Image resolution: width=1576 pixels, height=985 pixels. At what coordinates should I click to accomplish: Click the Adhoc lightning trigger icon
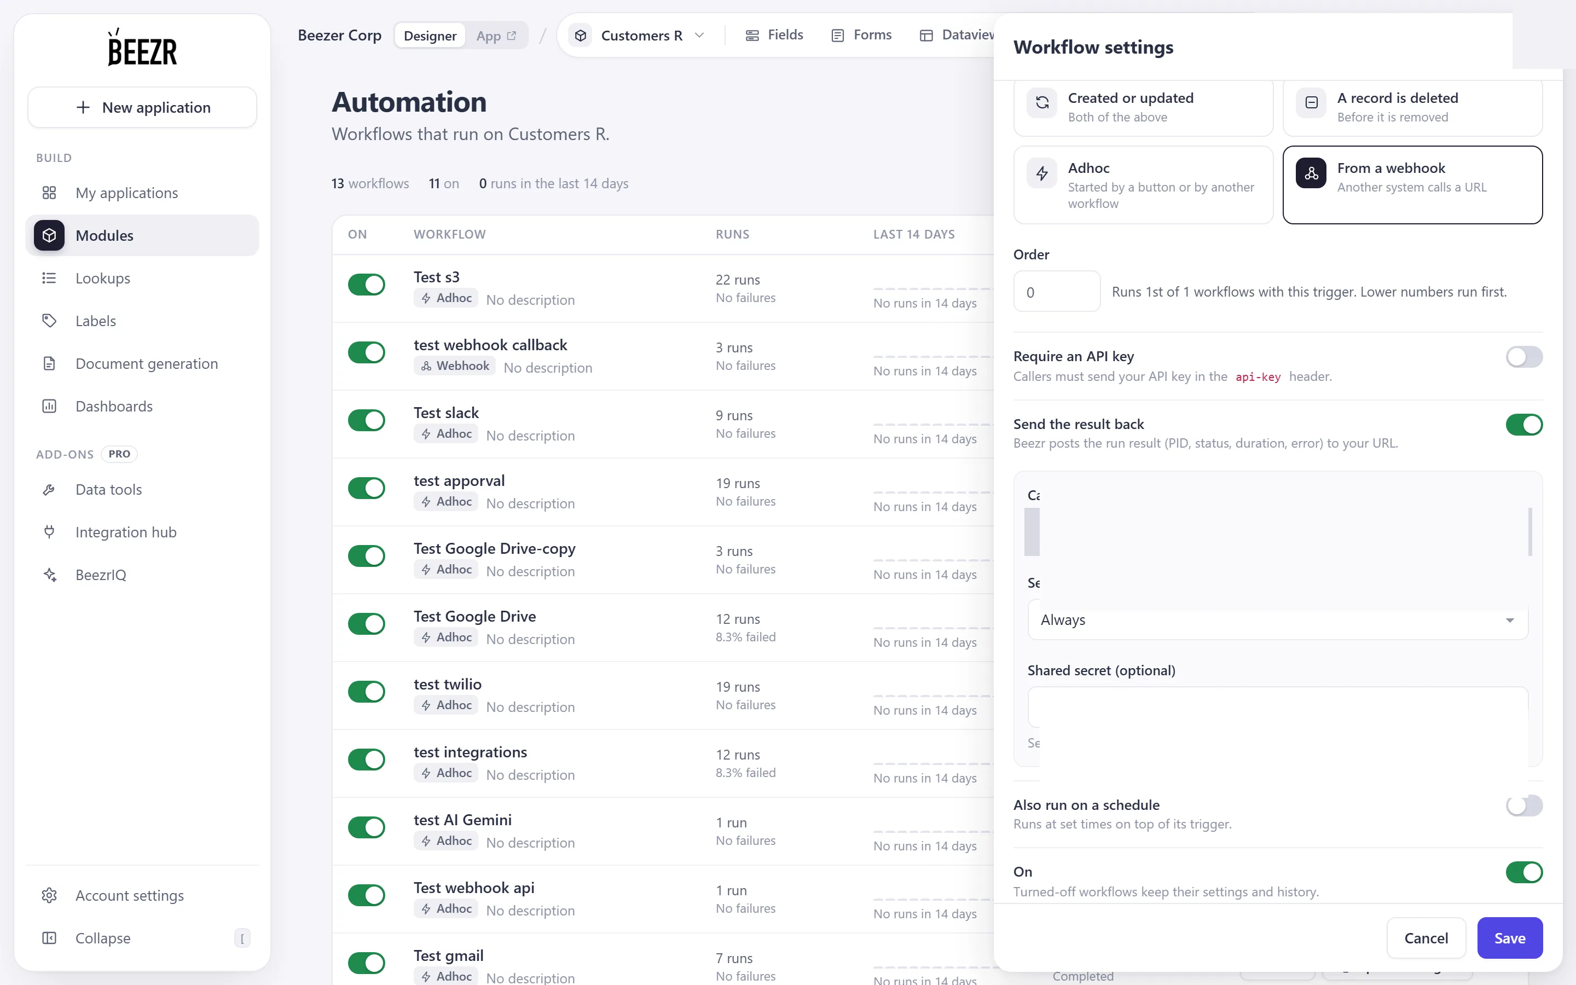click(x=1042, y=173)
